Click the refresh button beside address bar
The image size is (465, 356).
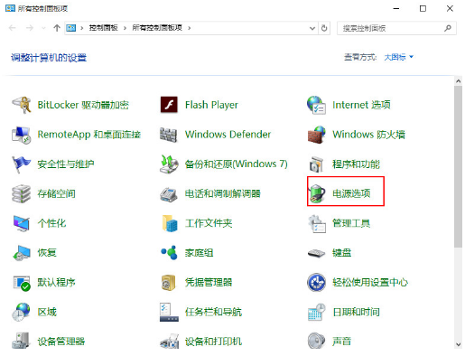[x=324, y=28]
